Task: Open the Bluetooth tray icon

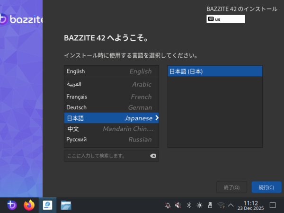Action: pos(189,205)
